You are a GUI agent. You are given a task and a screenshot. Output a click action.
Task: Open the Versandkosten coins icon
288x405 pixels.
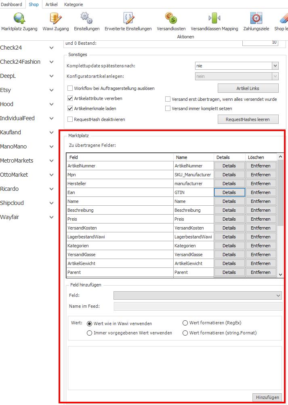(171, 18)
